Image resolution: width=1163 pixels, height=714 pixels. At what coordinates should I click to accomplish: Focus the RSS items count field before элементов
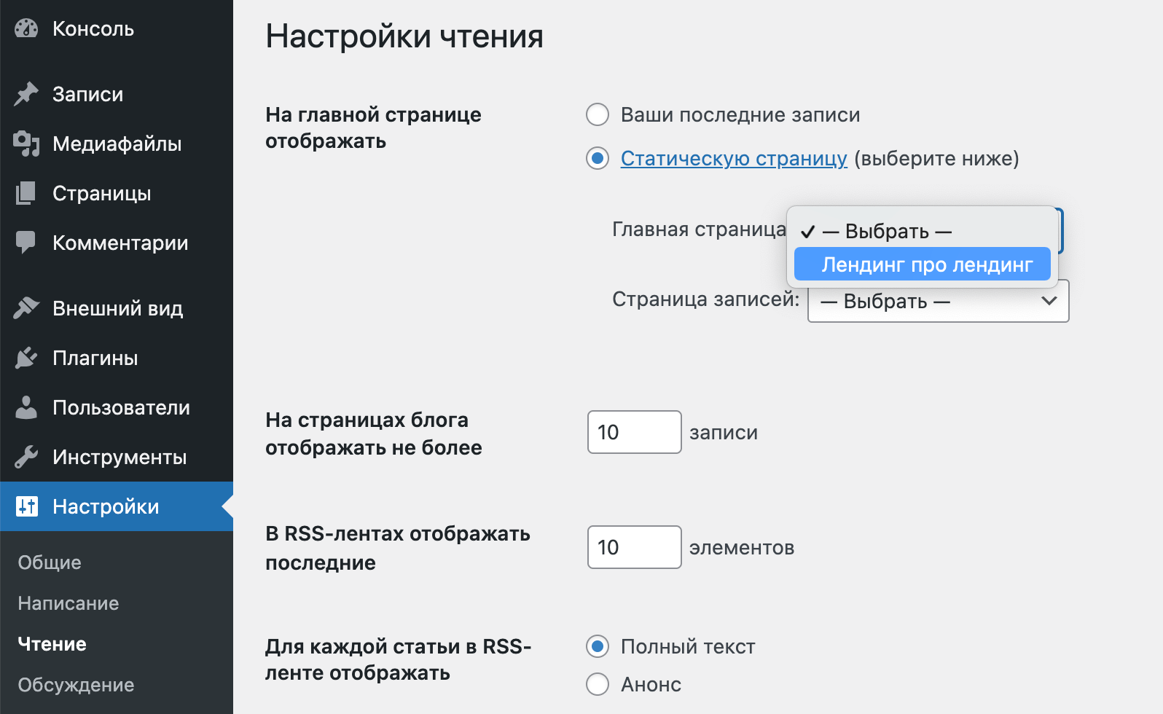[635, 547]
